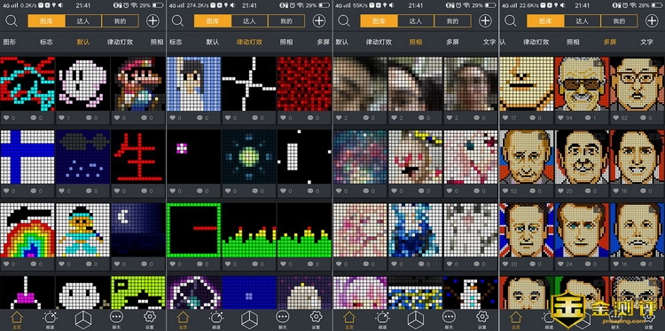Select the 图形 category tab
This screenshot has width=665, height=331.
(10, 42)
